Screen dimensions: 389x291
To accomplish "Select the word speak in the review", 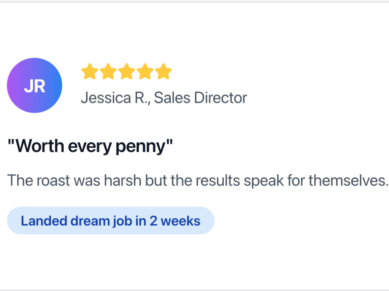I will [263, 181].
